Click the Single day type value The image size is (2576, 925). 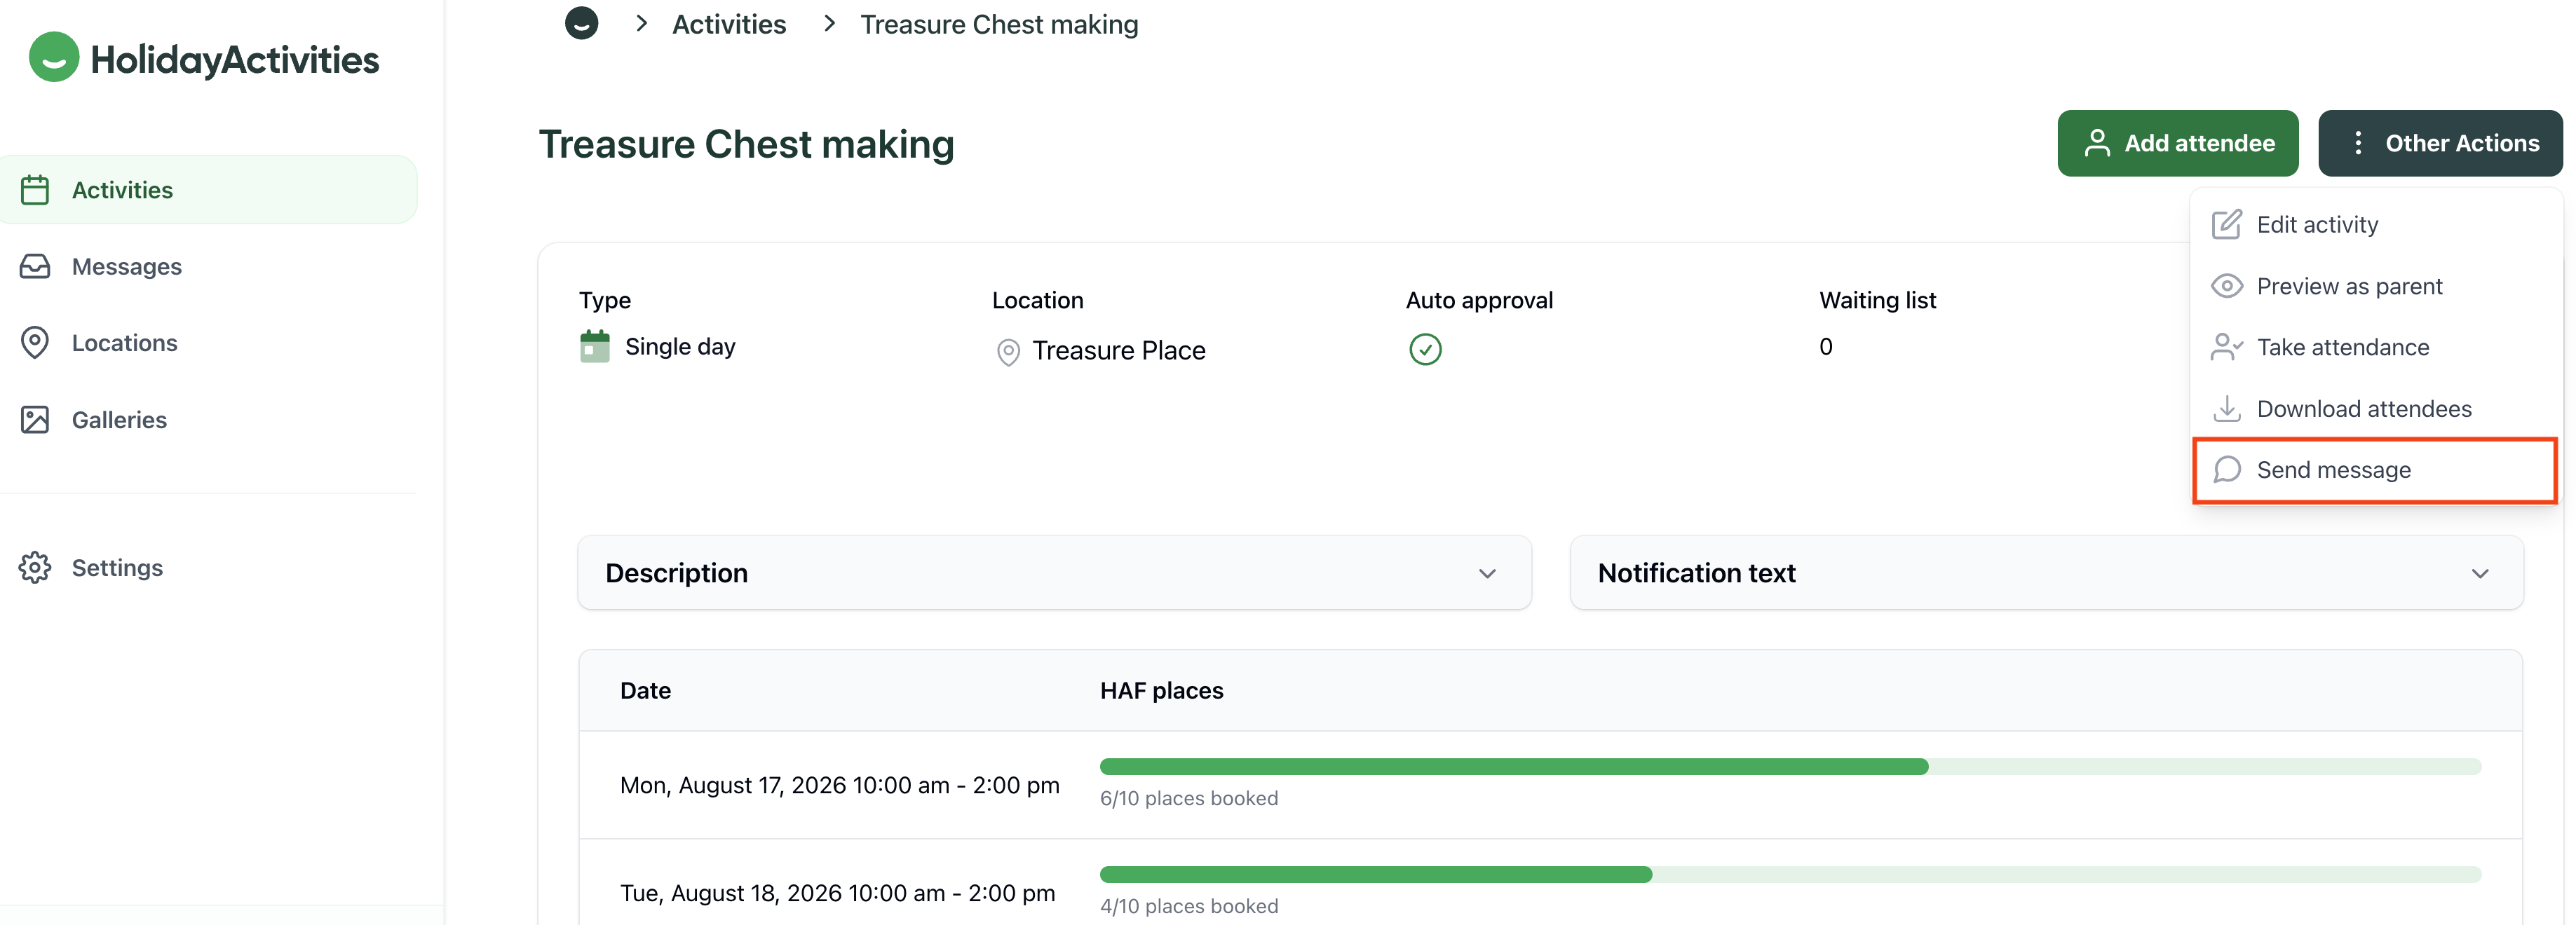(x=680, y=347)
